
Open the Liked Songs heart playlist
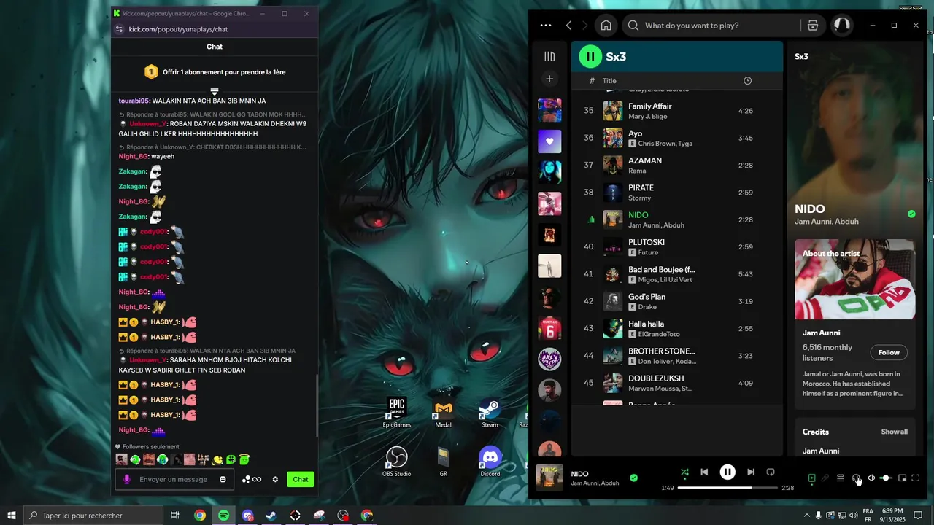point(549,141)
